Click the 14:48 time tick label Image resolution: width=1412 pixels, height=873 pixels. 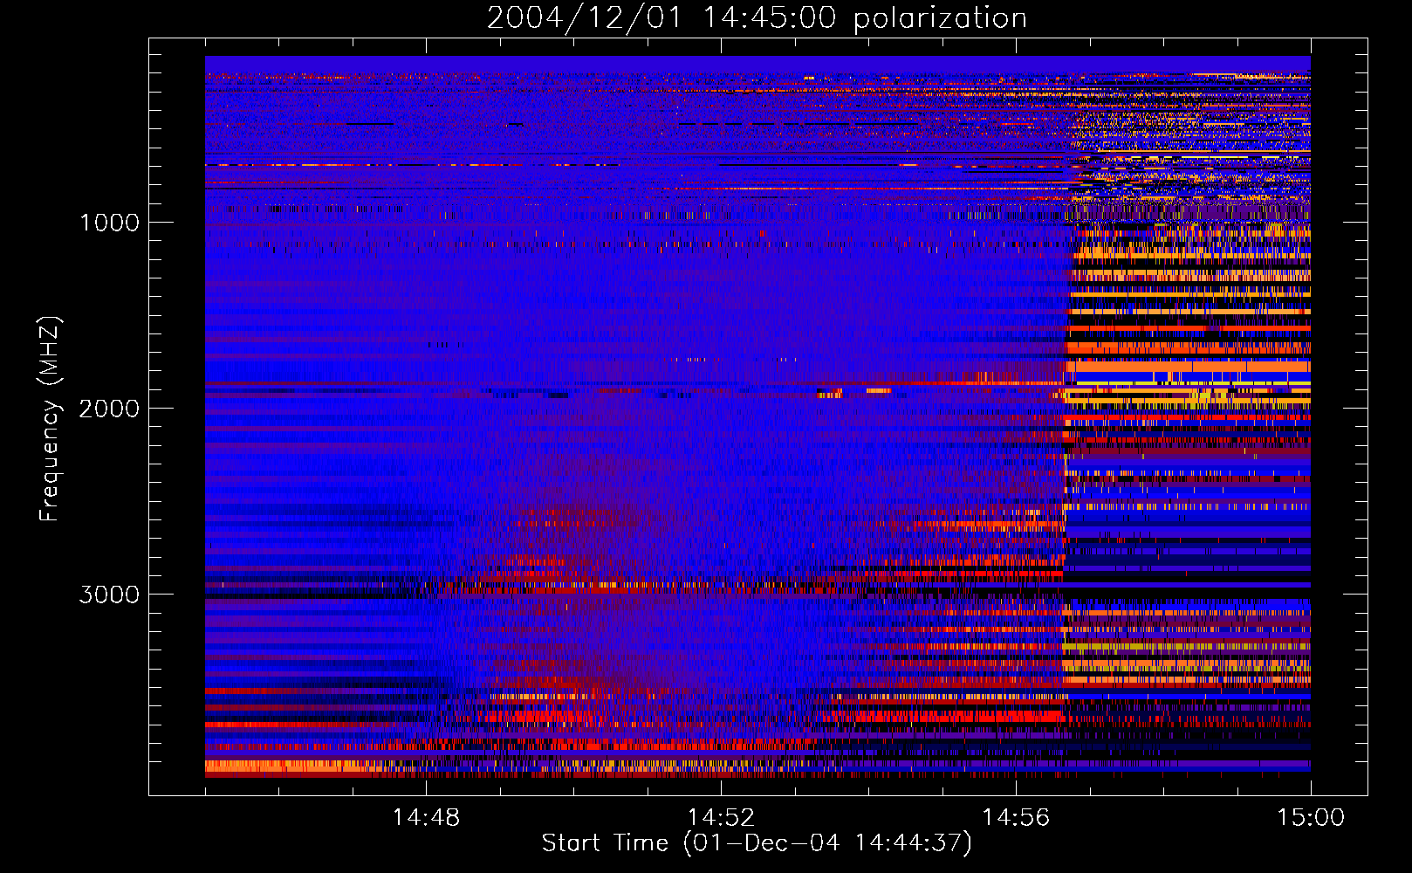(x=426, y=818)
